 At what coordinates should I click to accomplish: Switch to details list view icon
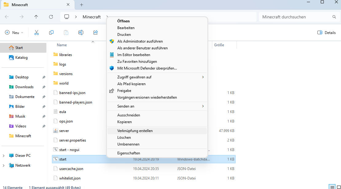click(x=332, y=187)
